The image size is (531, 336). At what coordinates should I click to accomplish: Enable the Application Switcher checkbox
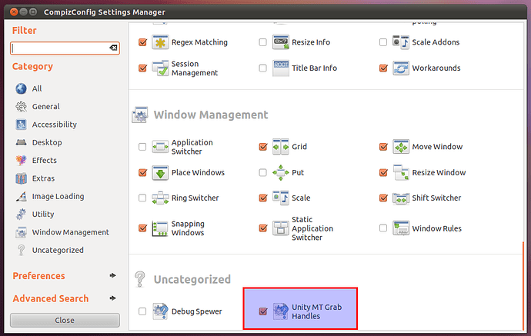pos(142,147)
